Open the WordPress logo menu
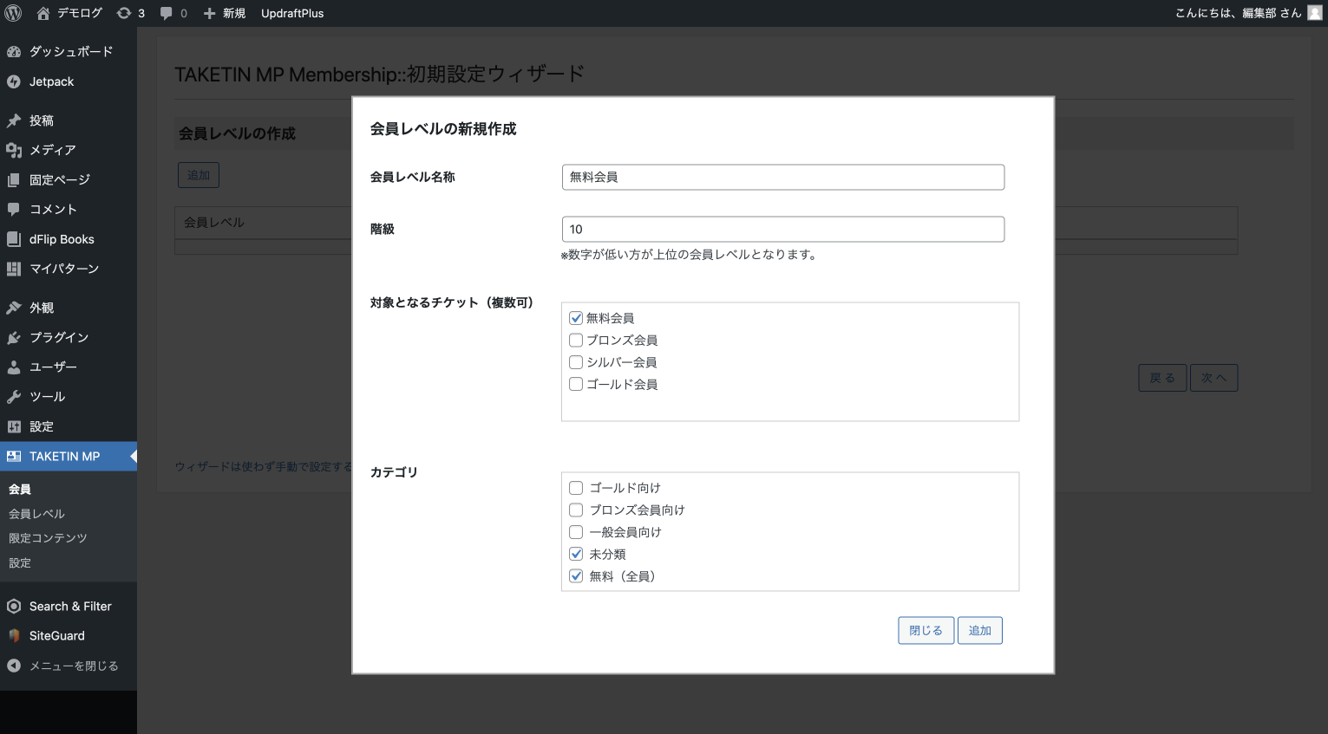This screenshot has height=734, width=1328. 13,13
